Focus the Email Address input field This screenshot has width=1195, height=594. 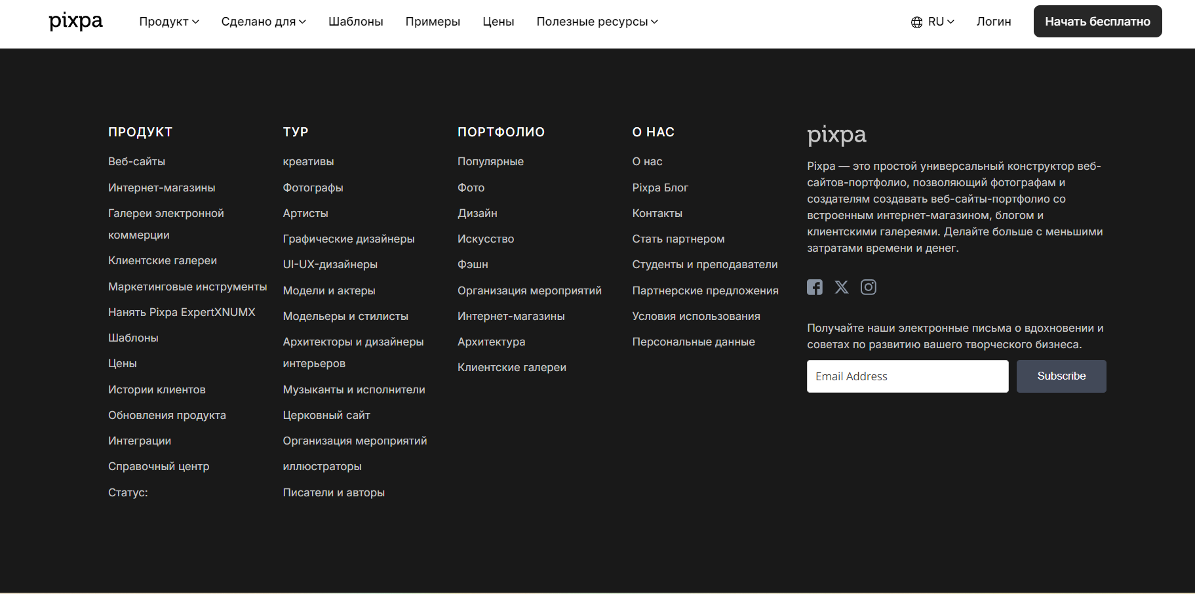907,376
